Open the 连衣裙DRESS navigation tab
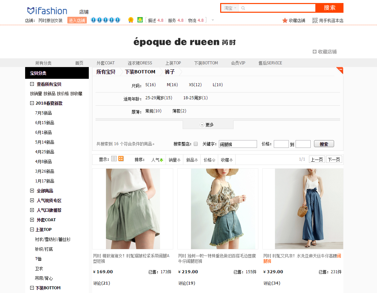This screenshot has width=377, height=293. (140, 63)
